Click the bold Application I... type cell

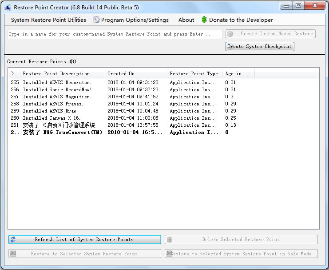194,132
